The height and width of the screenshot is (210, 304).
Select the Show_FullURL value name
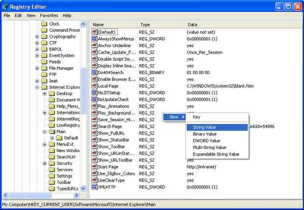click(x=111, y=133)
